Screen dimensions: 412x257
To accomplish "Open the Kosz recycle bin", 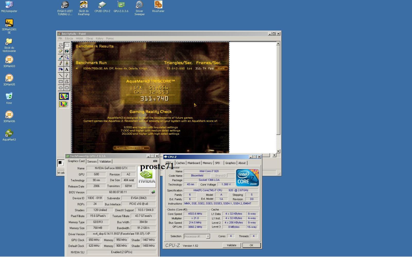I will coord(9,98).
